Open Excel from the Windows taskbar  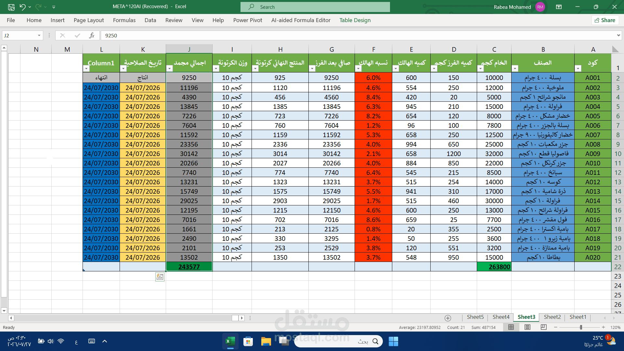coord(230,341)
